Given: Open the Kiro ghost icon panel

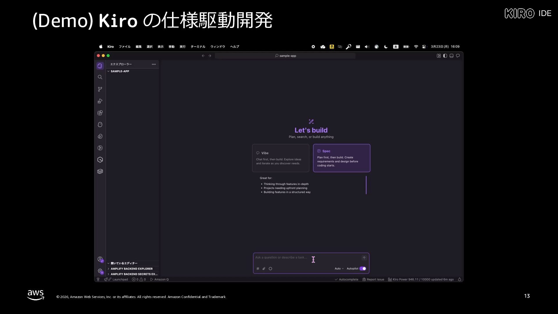Looking at the screenshot, I should pyautogui.click(x=100, y=124).
